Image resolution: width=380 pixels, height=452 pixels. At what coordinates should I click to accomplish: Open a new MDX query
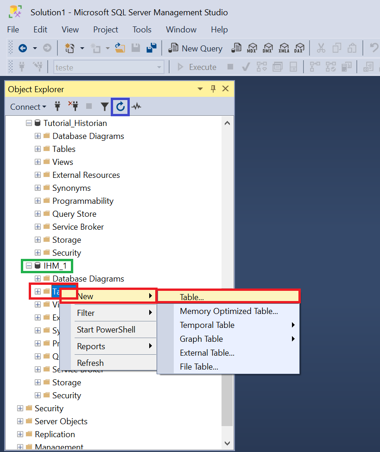(x=252, y=48)
